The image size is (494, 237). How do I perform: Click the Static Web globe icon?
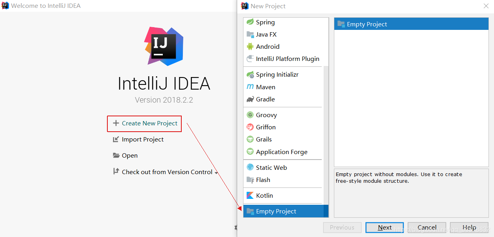(250, 167)
